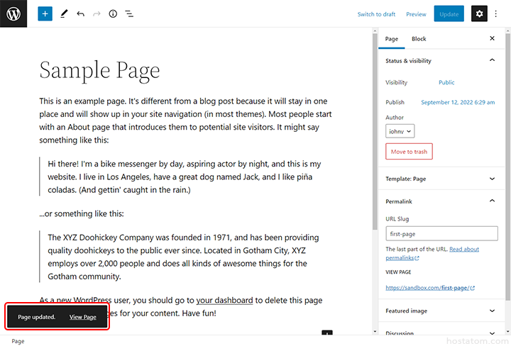
Task: Click the Public visibility link
Action: [446, 83]
